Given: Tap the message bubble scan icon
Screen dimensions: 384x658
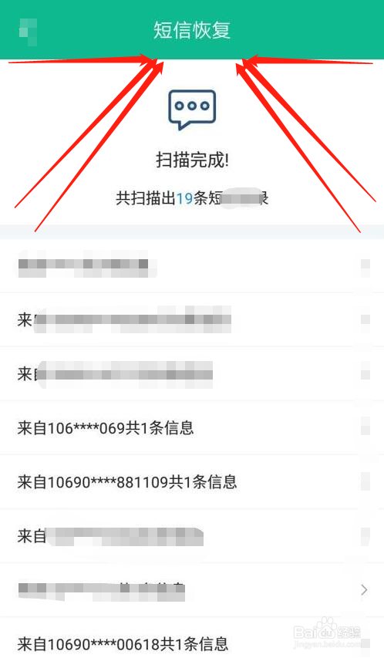Looking at the screenshot, I should pos(192,110).
